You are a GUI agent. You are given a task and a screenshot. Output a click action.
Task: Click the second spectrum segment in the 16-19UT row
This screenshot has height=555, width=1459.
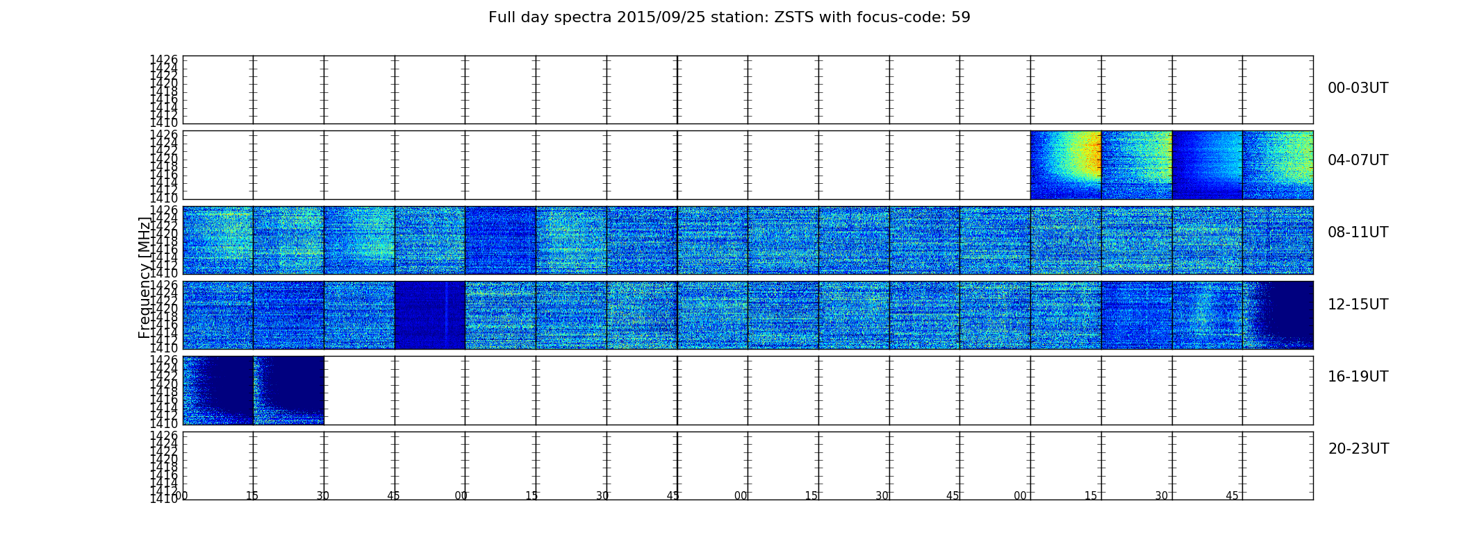click(289, 391)
